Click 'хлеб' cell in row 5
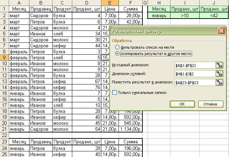Image resolution: width=229 pixels, height=157 pixels. pos(62,34)
